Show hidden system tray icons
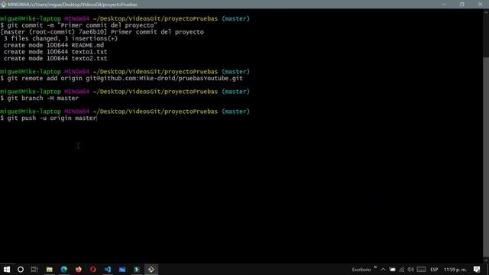 384,270
